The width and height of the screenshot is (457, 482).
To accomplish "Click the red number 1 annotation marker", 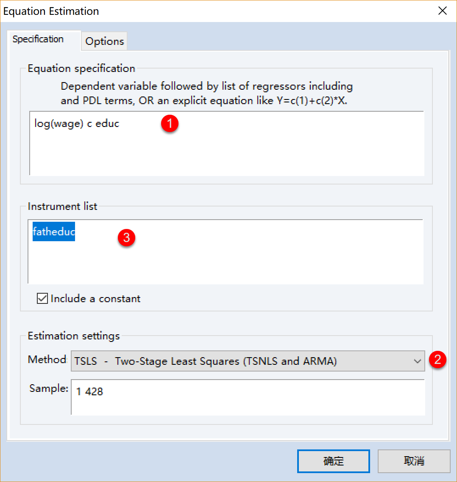I will coord(170,124).
